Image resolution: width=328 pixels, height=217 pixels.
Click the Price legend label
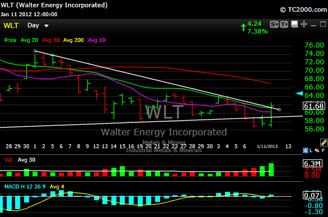[x=11, y=40]
